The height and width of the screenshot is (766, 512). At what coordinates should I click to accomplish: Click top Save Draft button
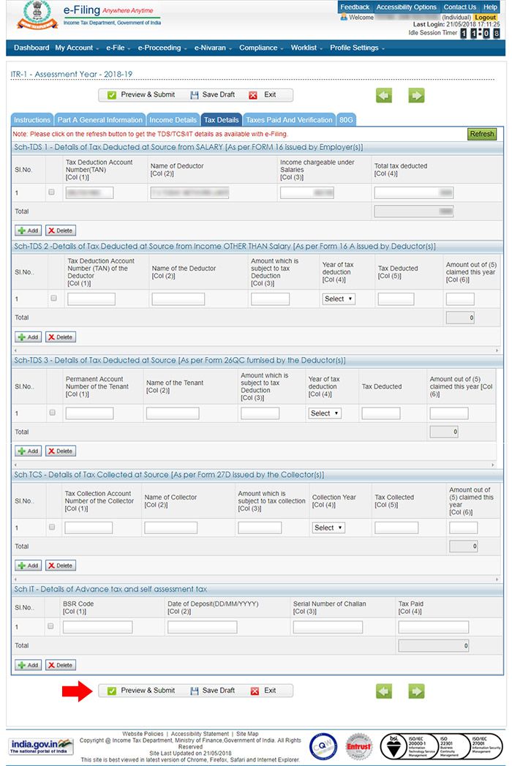213,95
